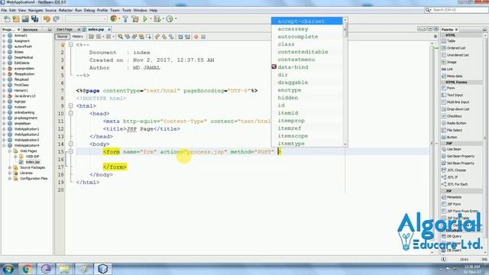489x275 pixels.
Task: Switch editor to History view
Action: (78, 37)
